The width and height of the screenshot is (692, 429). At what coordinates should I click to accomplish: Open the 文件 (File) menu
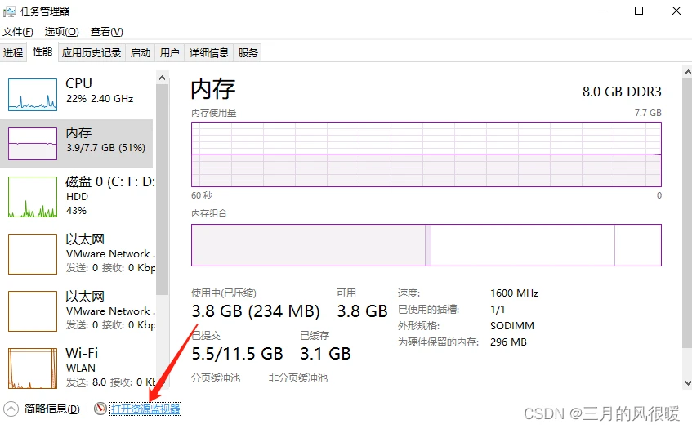[x=17, y=32]
